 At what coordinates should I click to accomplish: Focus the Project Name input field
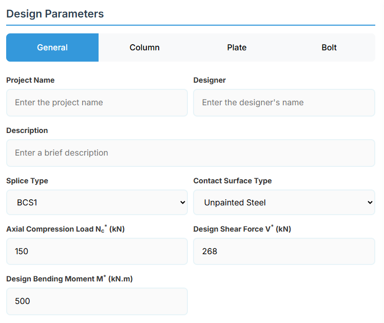tap(97, 103)
